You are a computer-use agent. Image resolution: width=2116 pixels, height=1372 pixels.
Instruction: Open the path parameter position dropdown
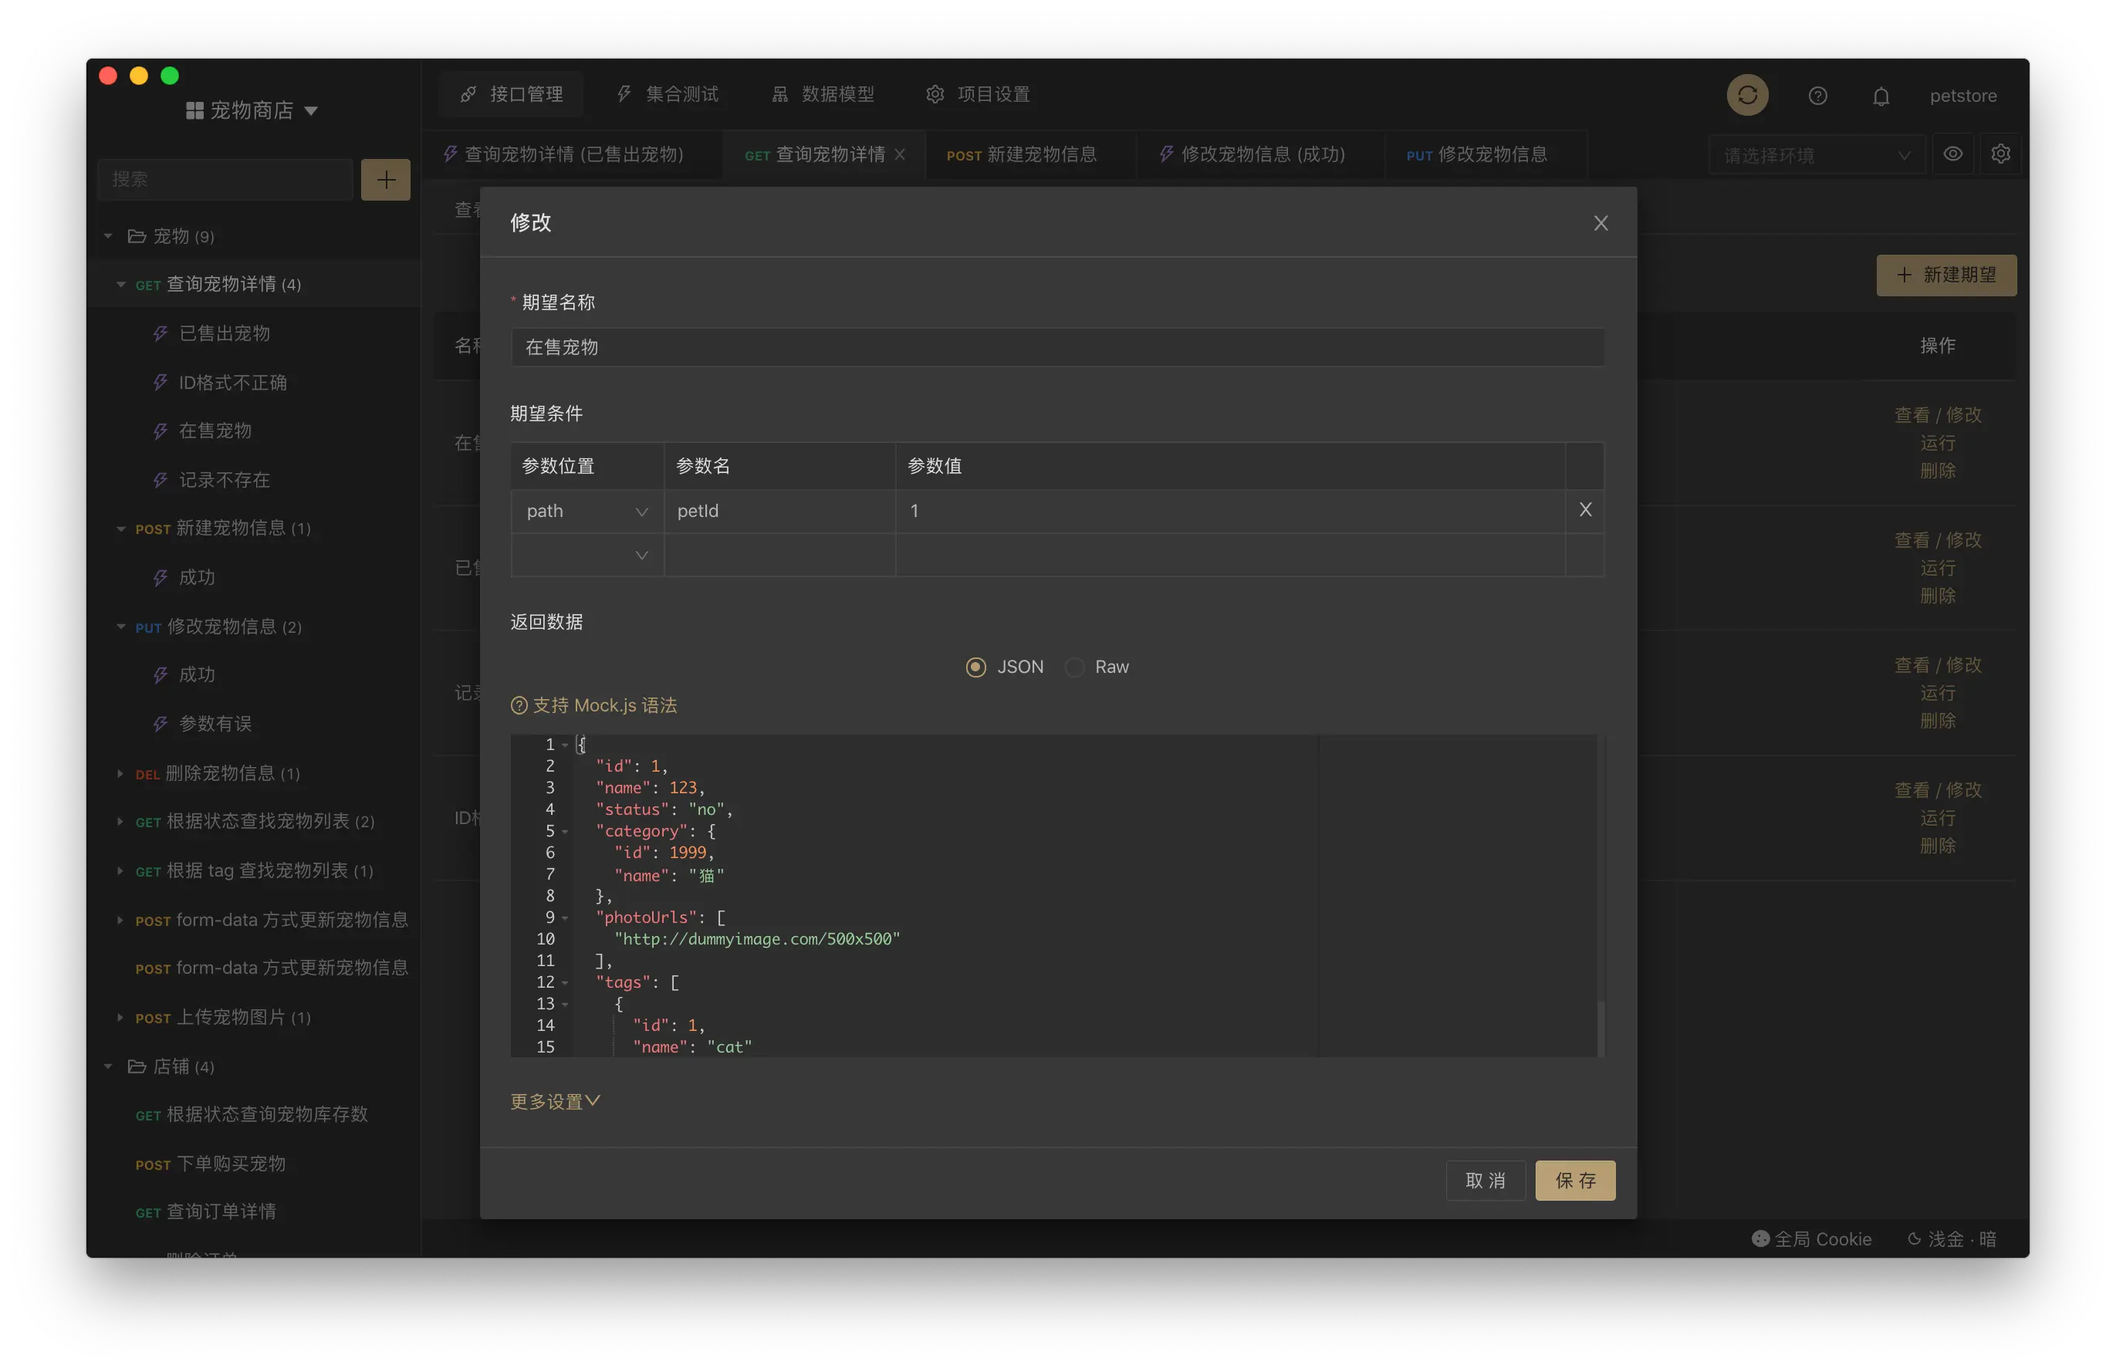pos(586,512)
